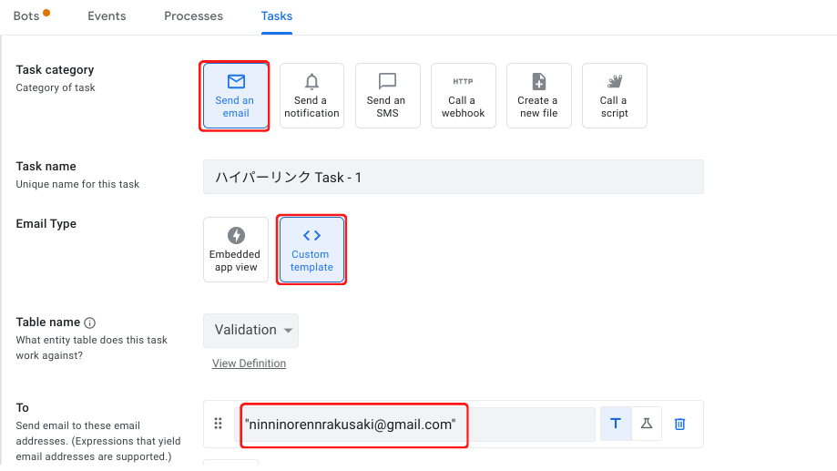The width and height of the screenshot is (837, 471).
Task: Go to the Processes tab
Action: pyautogui.click(x=193, y=16)
